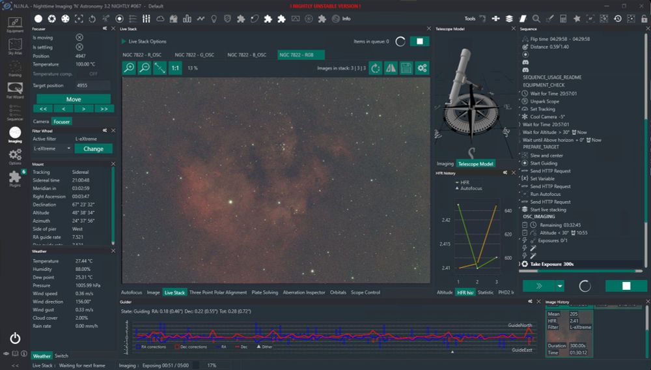
Task: Click the focuser Move button
Action: (x=74, y=99)
